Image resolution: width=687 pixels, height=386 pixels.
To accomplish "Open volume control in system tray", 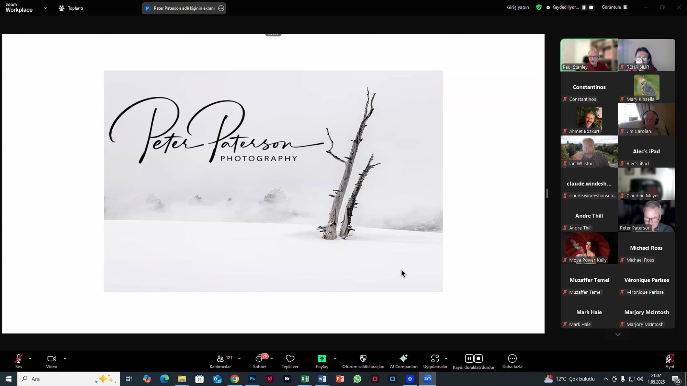I will point(640,379).
